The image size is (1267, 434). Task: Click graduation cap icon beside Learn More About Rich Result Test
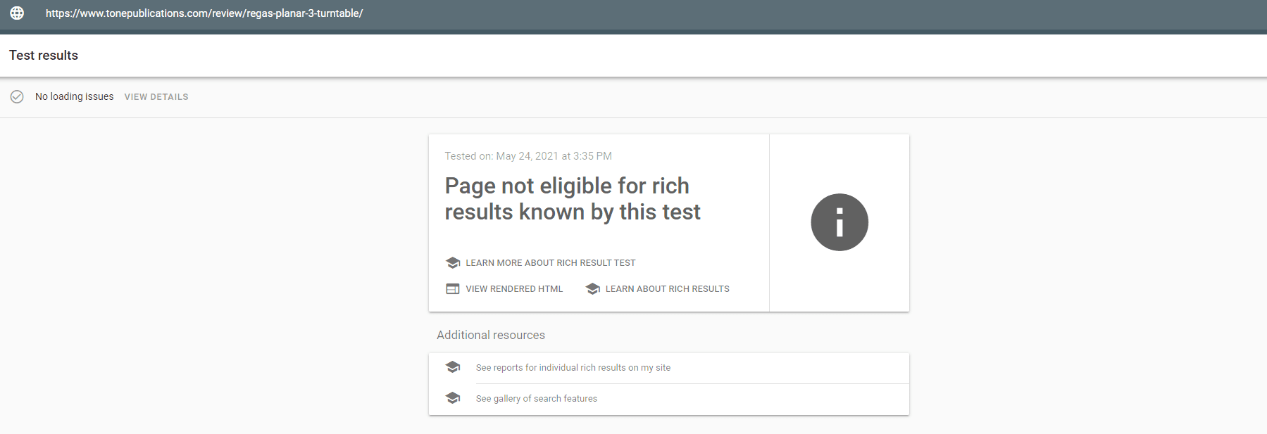[453, 263]
